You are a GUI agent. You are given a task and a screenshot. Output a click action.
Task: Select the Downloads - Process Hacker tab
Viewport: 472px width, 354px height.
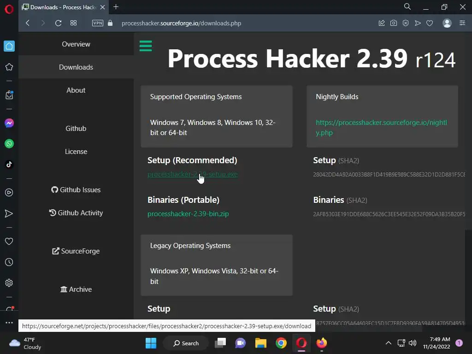63,7
